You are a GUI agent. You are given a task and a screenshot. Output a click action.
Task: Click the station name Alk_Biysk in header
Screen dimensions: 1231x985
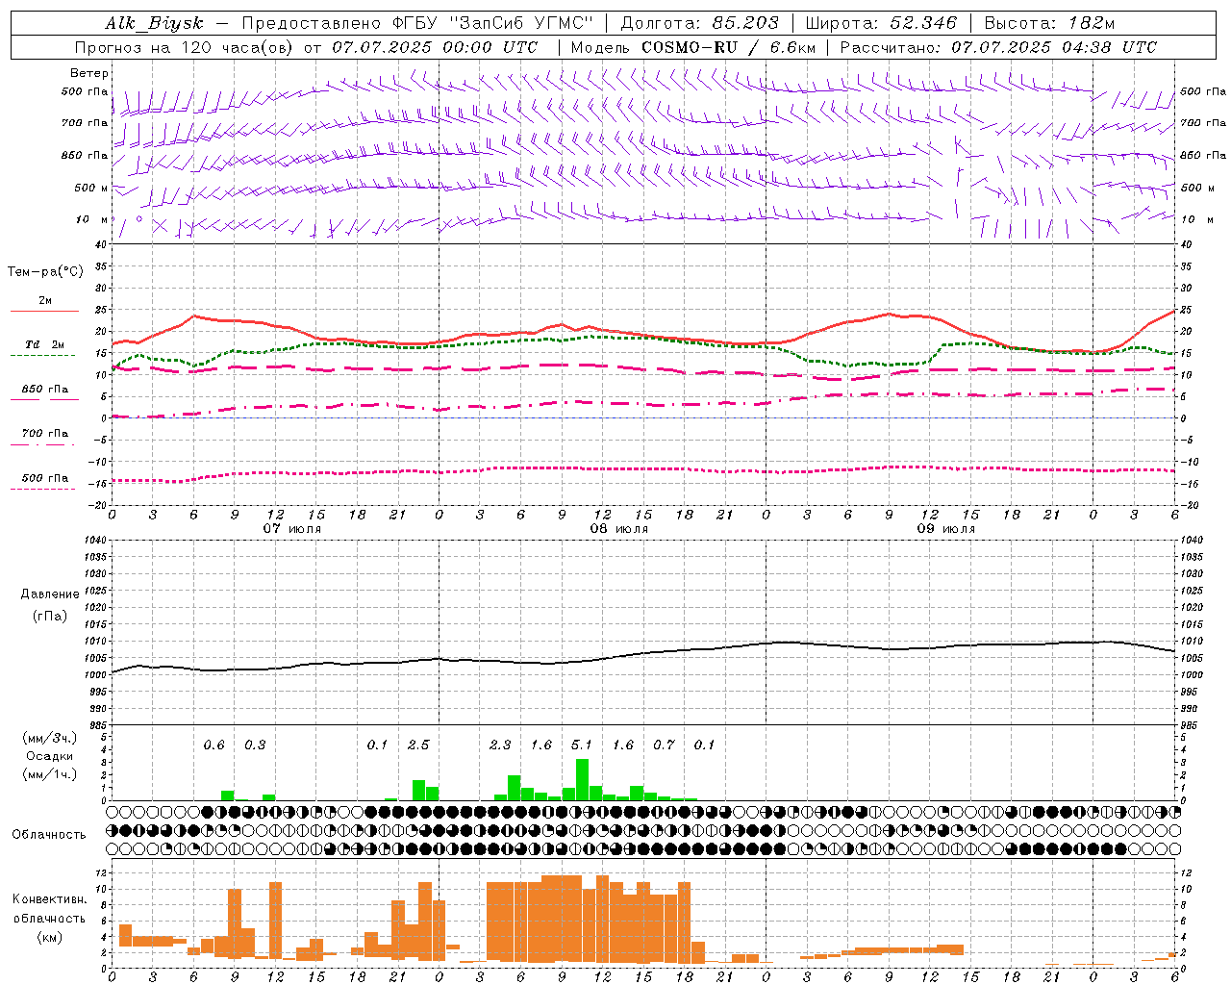point(154,24)
